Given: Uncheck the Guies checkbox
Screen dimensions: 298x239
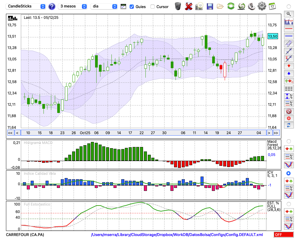Looking at the screenshot, I should 132,7.
